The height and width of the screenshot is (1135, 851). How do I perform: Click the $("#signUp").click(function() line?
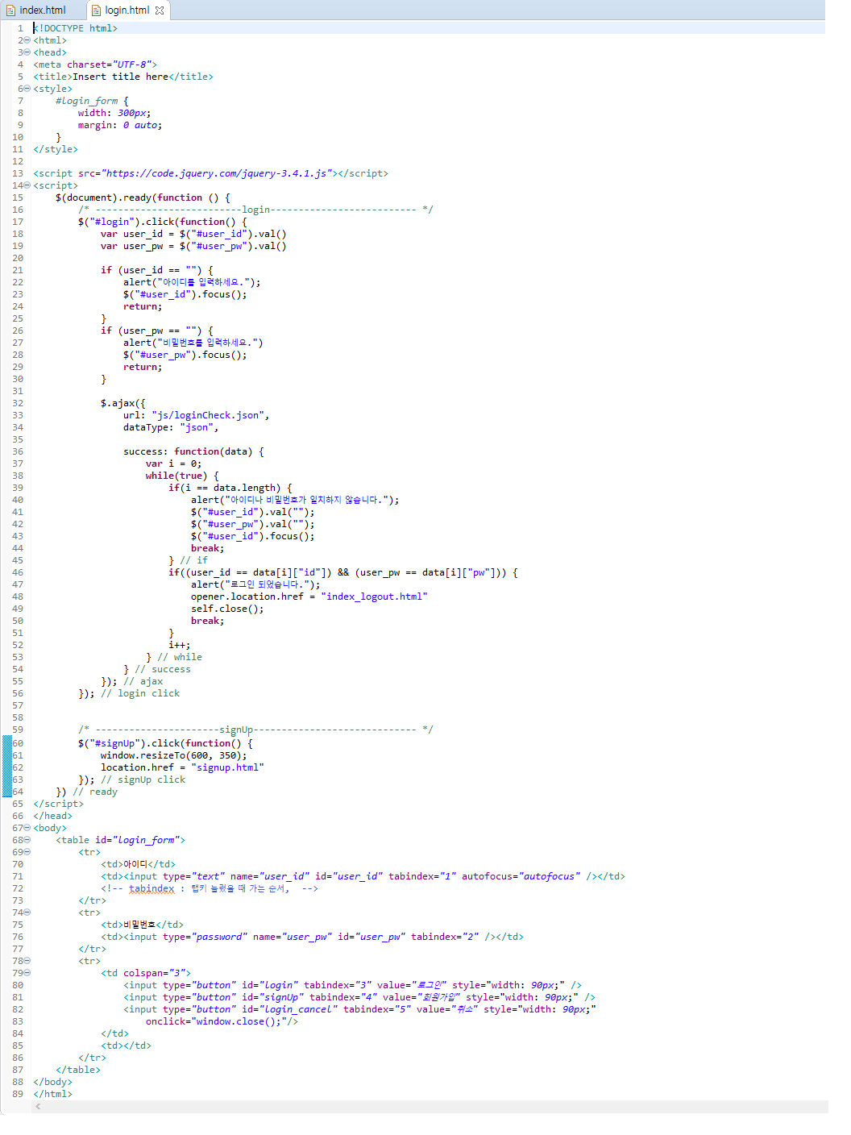165,743
